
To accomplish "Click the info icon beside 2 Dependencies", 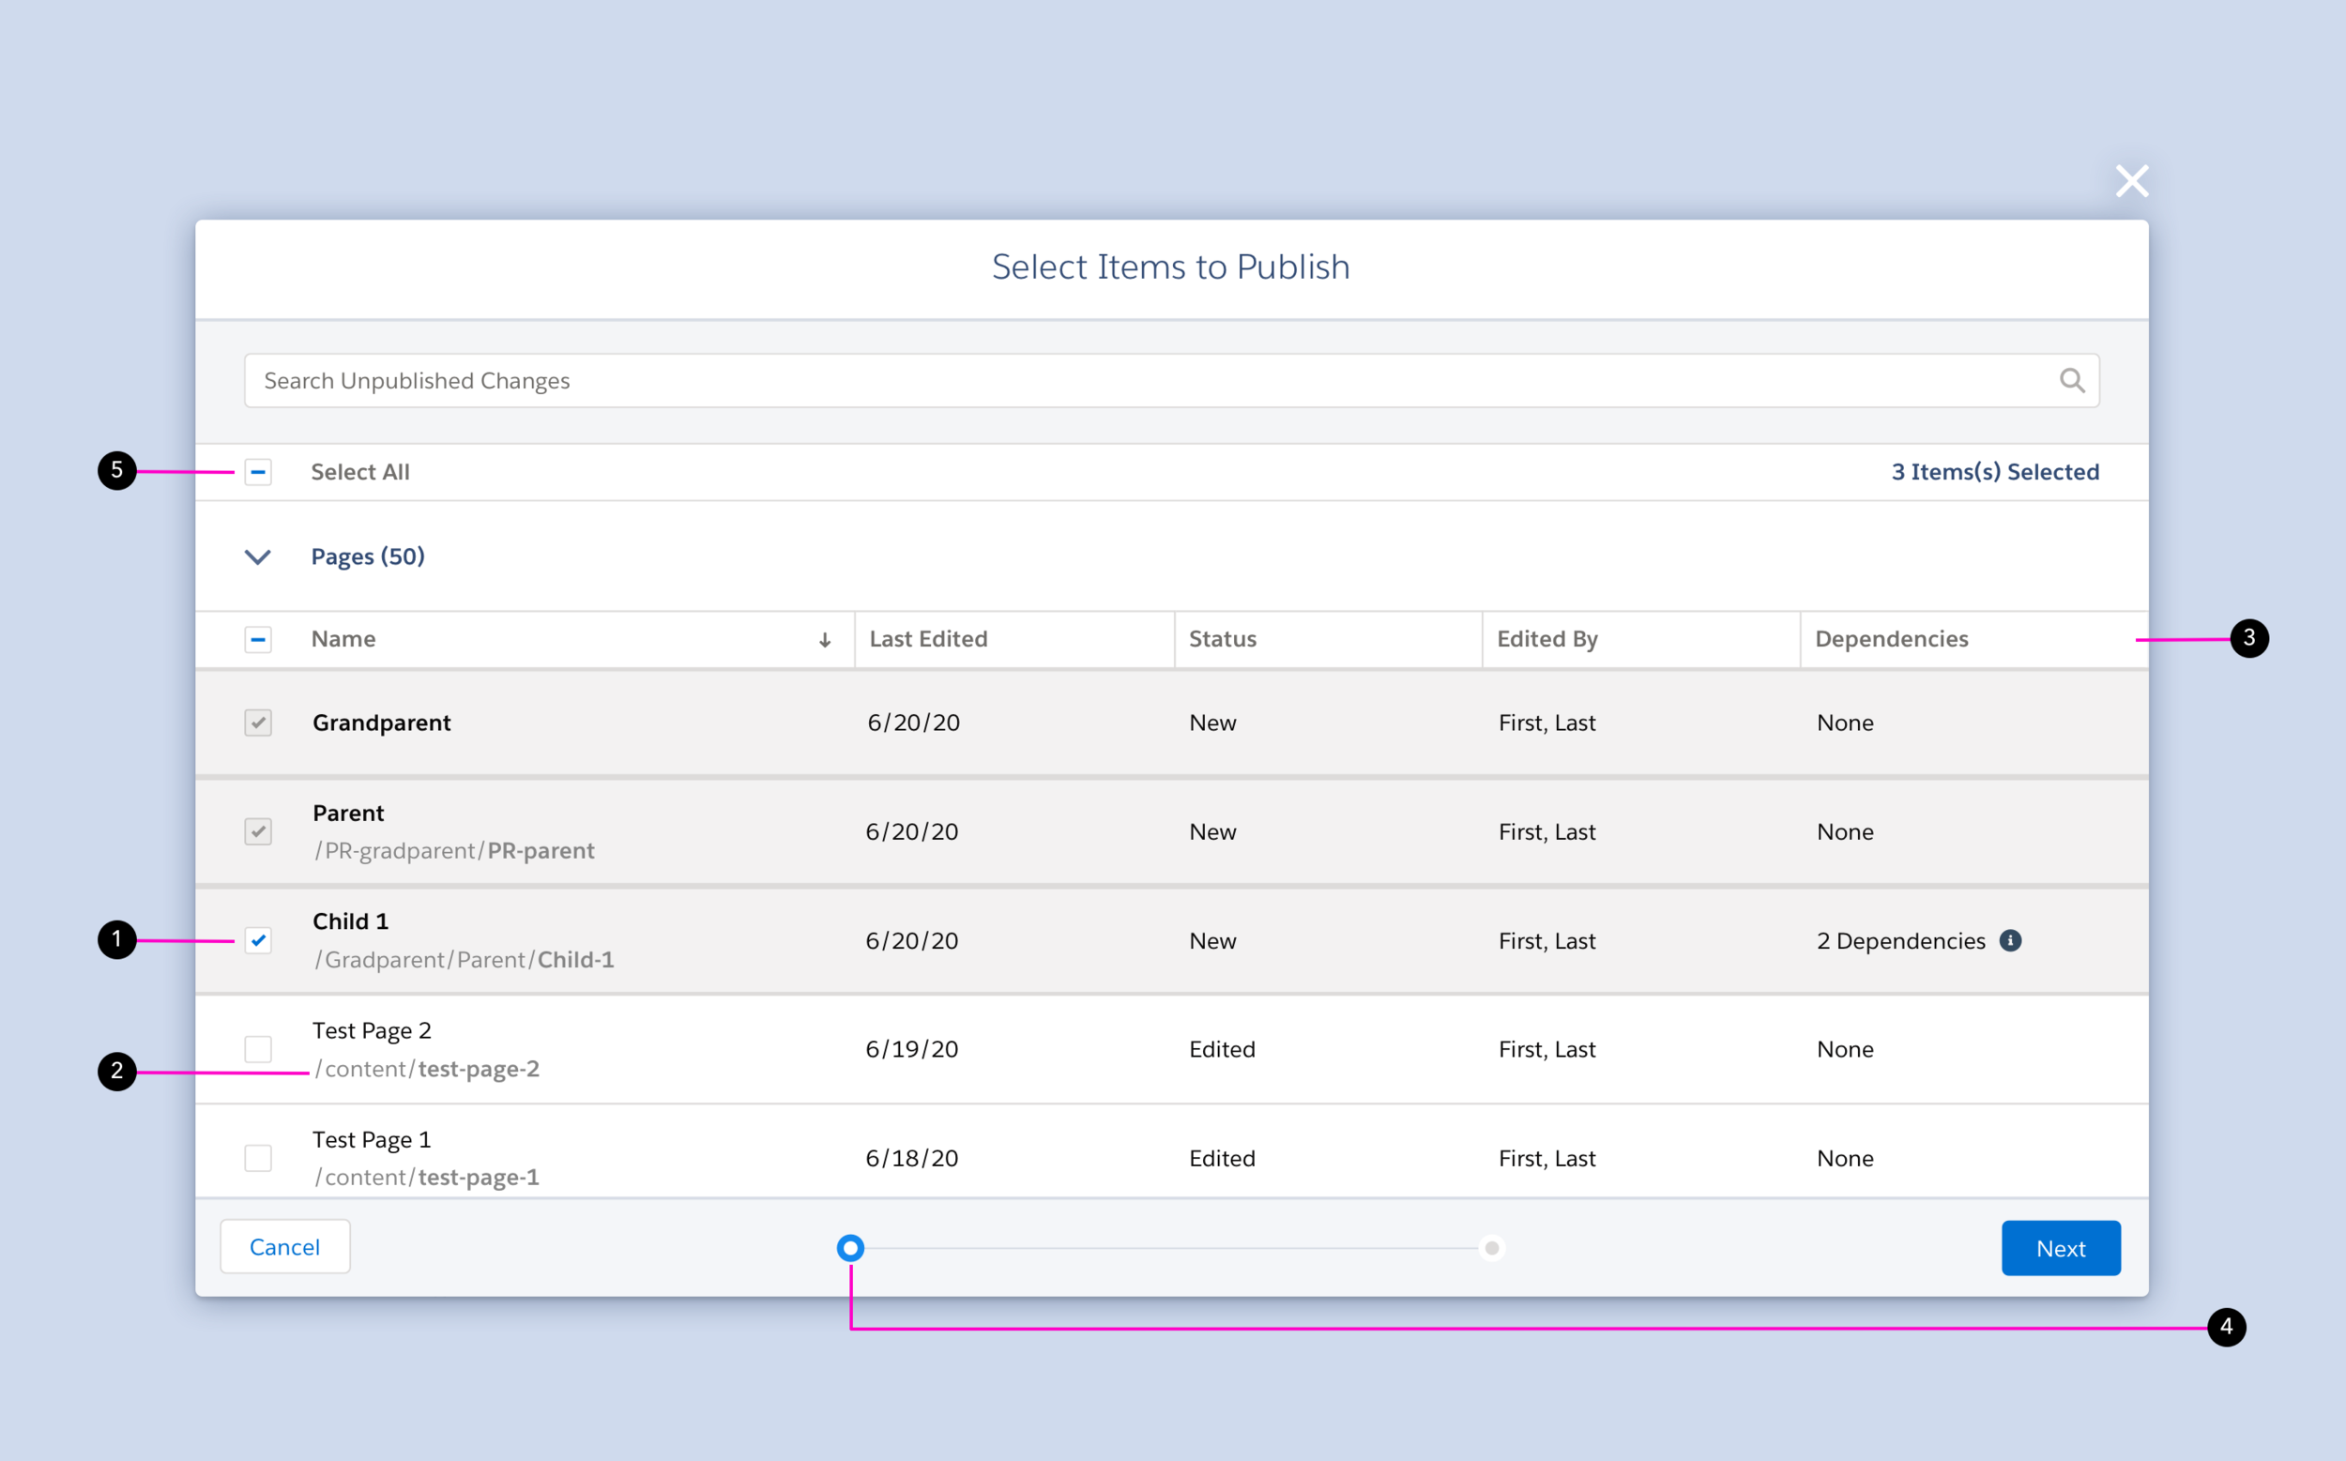I will (x=2010, y=940).
